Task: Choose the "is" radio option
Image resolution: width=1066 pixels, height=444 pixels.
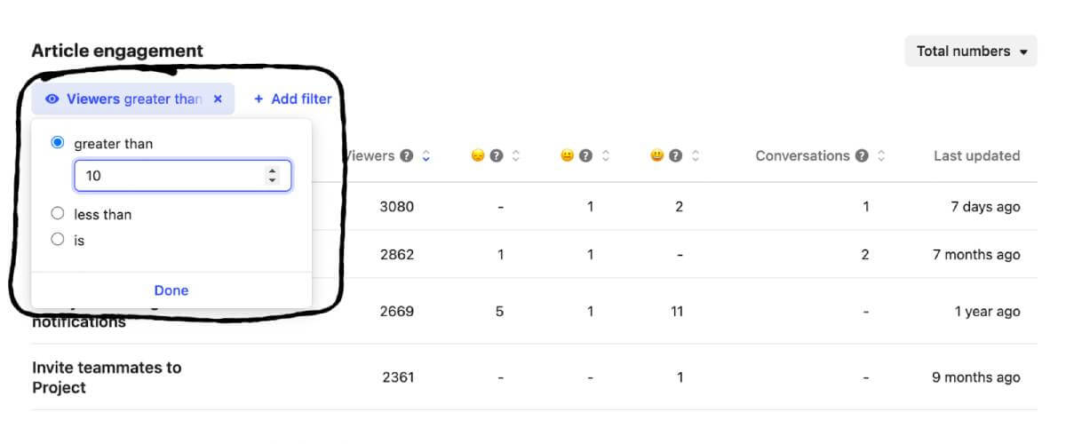Action: (x=59, y=240)
